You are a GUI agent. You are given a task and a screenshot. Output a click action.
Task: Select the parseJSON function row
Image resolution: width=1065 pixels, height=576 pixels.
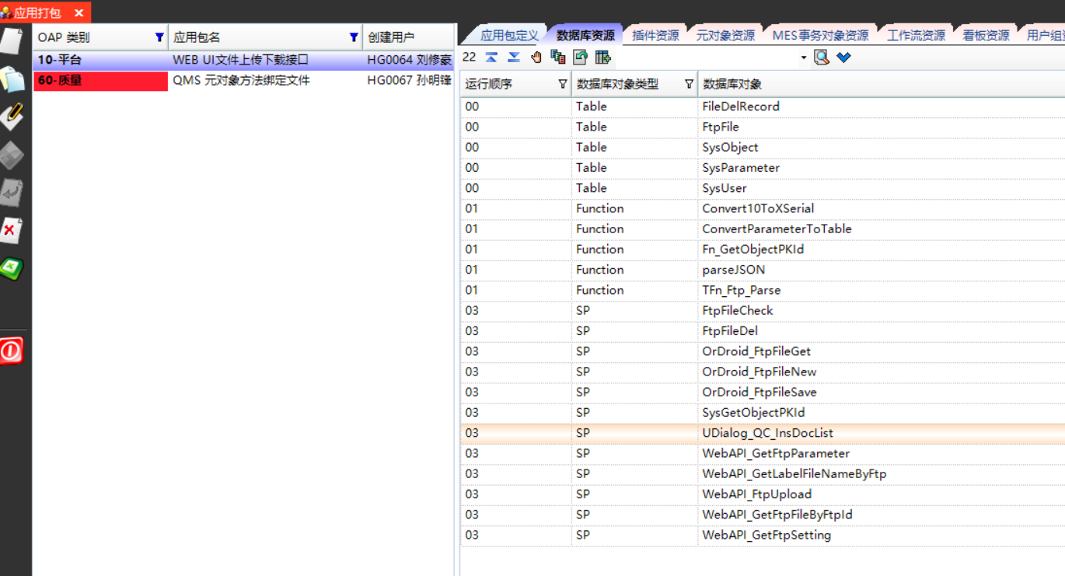pos(733,270)
